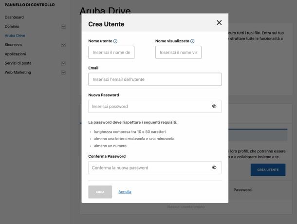Close the Crea Utente dialog

coord(219,23)
